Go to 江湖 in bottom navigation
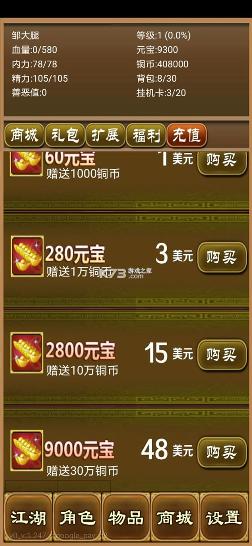252x546 pixels. click(x=28, y=517)
